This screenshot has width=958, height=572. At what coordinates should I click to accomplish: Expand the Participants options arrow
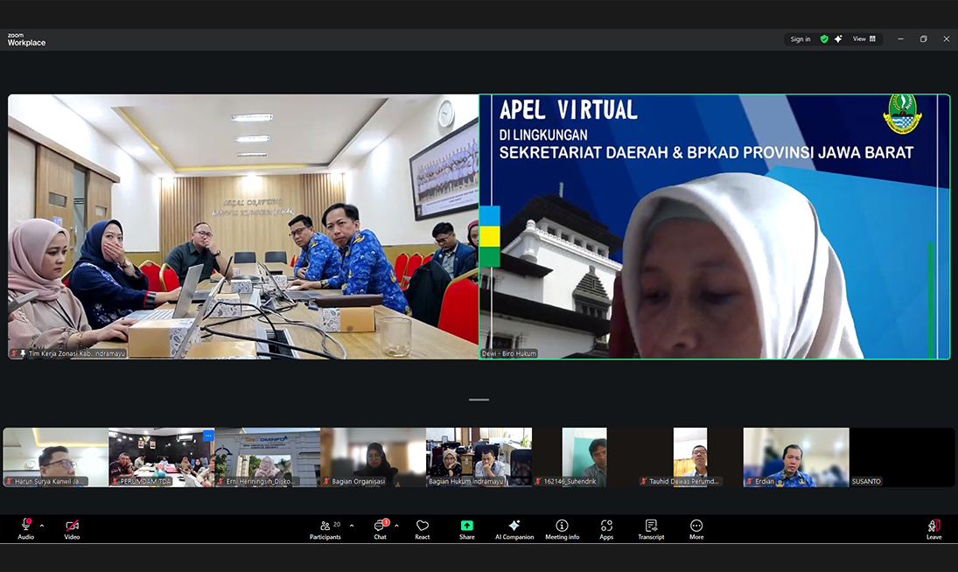click(352, 526)
